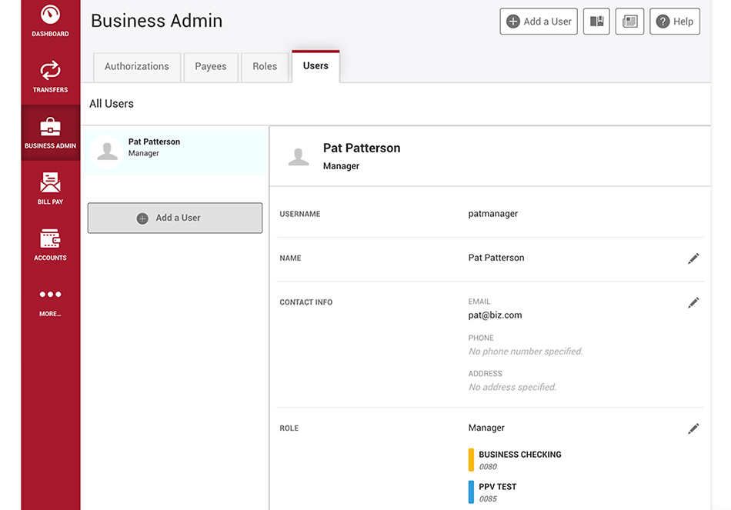Click the yellow Business Checking color bar
Viewport: 731px width, 510px height.
point(471,460)
